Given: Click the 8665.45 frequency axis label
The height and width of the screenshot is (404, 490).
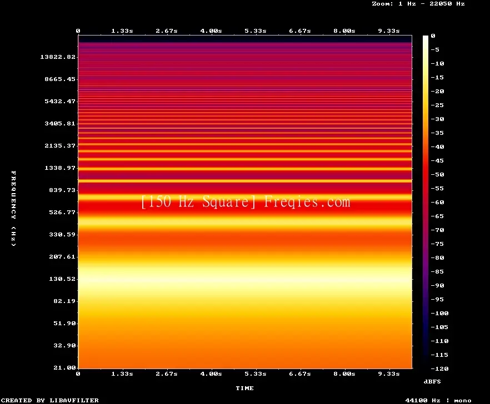Looking at the screenshot, I should pyautogui.click(x=60, y=79).
